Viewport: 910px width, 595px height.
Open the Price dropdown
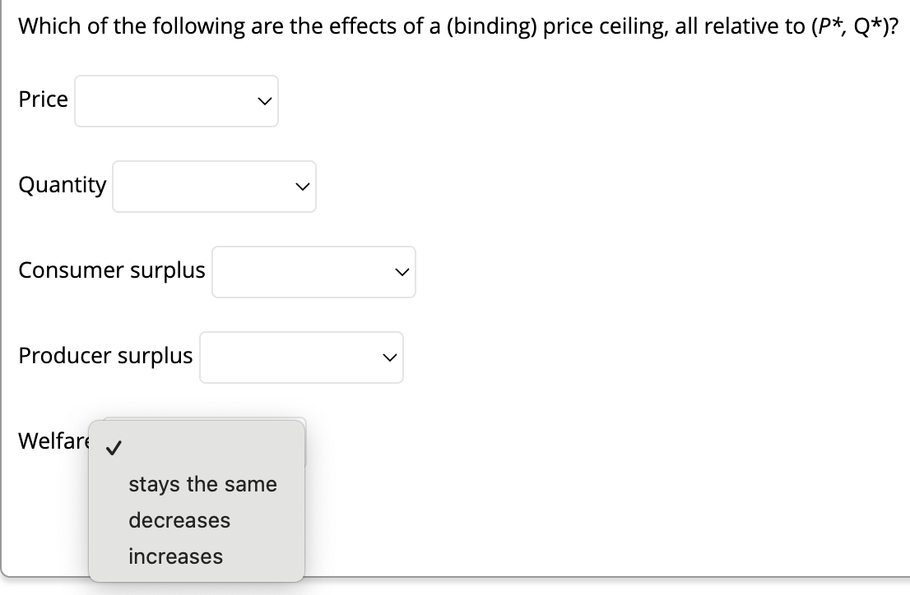click(x=176, y=101)
